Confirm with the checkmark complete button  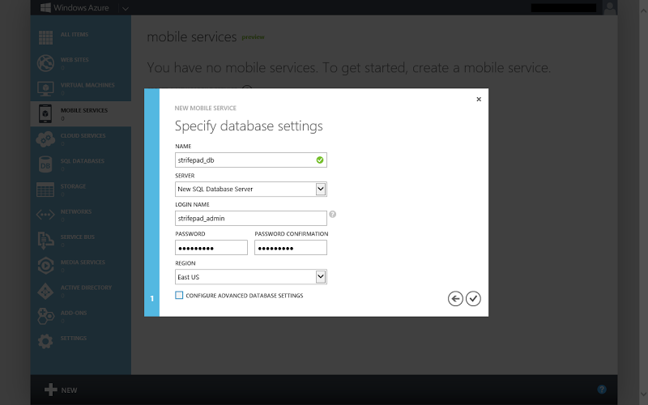(473, 298)
